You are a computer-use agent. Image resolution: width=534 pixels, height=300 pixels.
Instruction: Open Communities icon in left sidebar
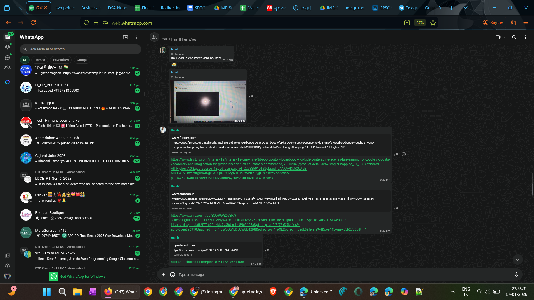(x=8, y=67)
